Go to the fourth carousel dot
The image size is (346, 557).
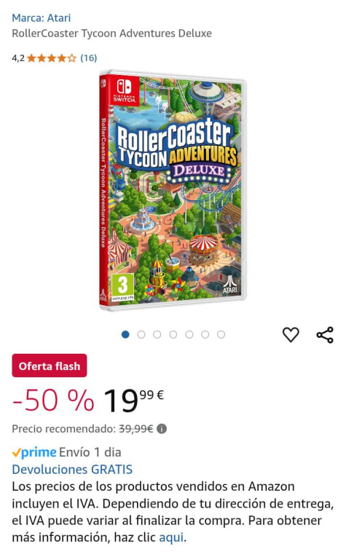pyautogui.click(x=173, y=334)
